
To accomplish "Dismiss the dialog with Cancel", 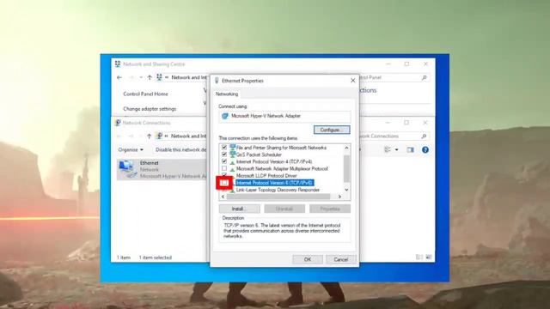I will tap(341, 259).
